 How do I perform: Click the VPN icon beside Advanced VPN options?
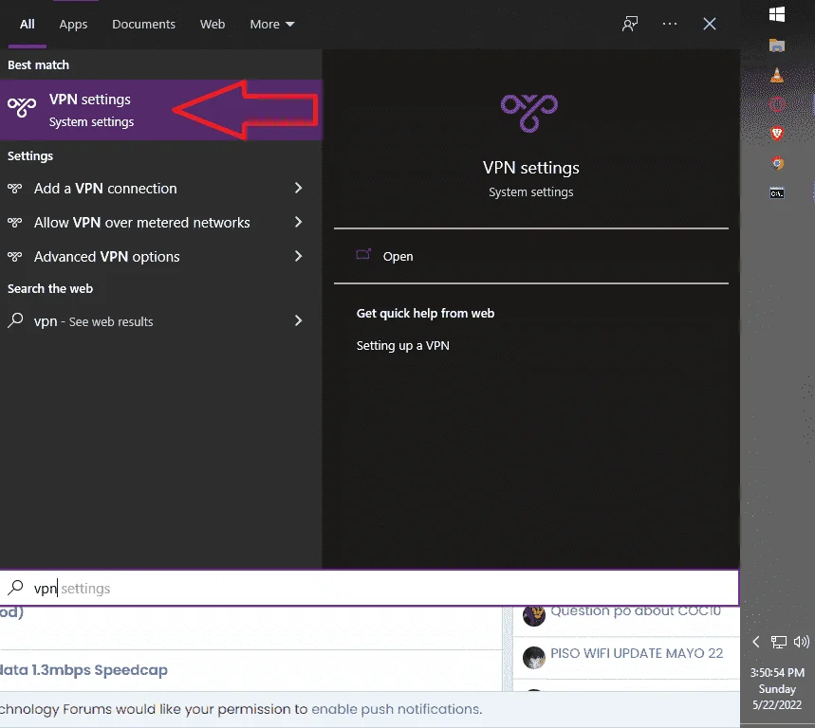coord(15,257)
